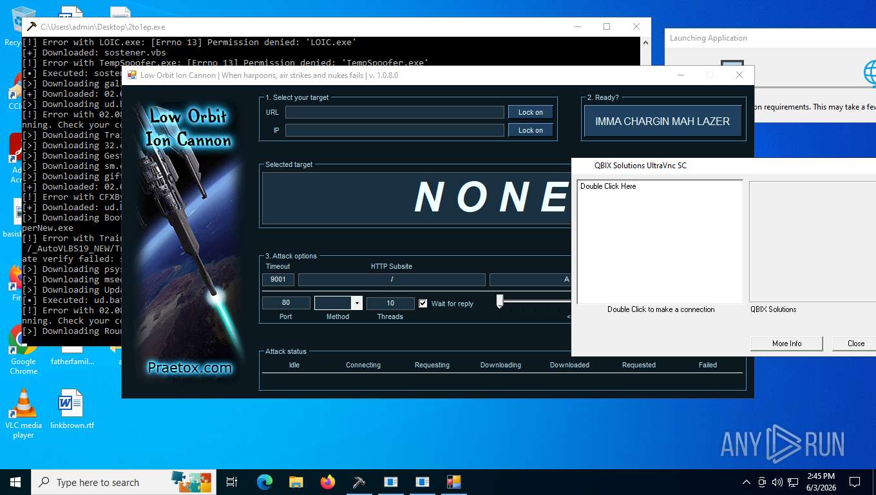Click the console window hammer icon
The height and width of the screenshot is (495, 876).
(32, 26)
